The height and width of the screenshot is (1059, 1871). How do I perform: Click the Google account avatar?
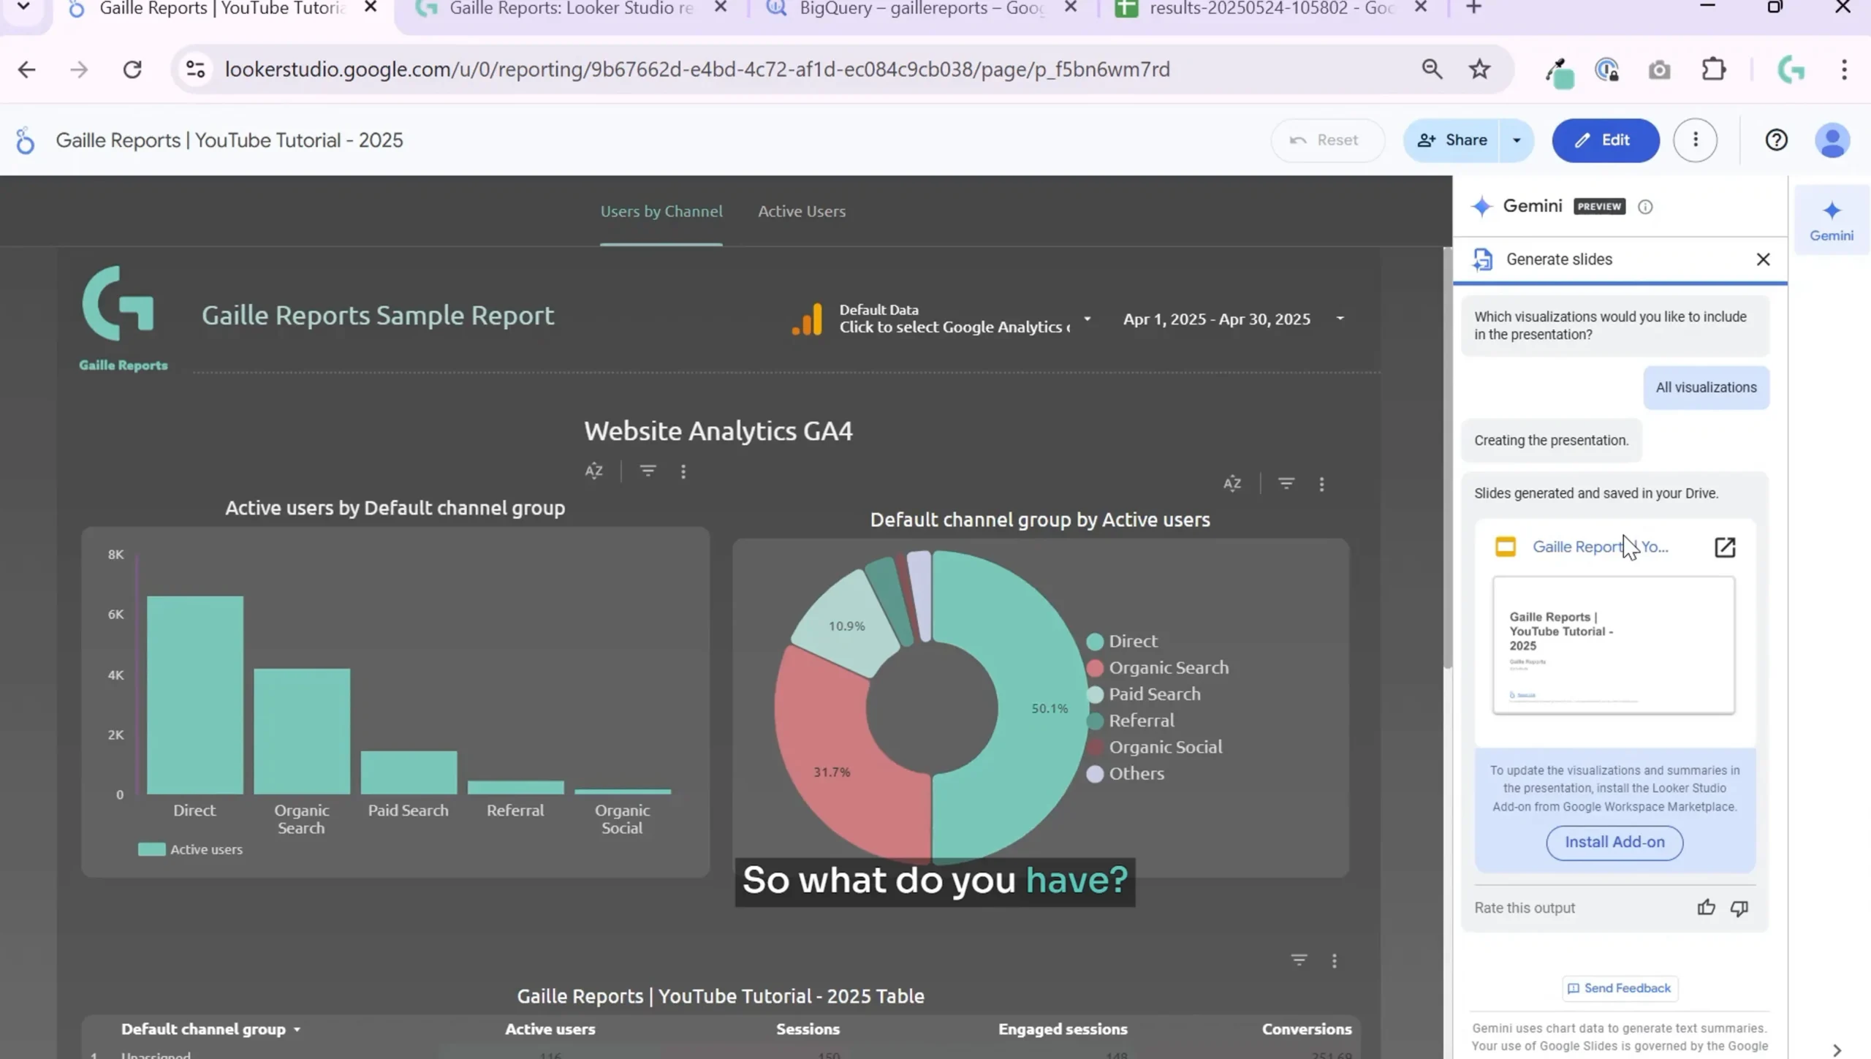(1832, 140)
